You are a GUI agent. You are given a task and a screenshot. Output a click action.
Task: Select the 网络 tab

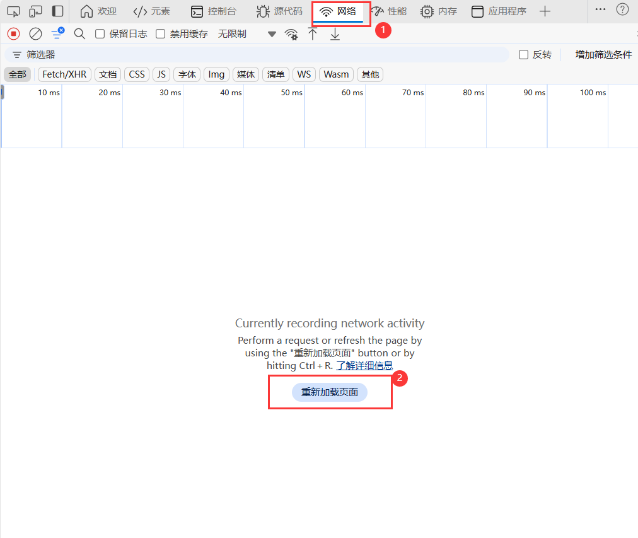pyautogui.click(x=338, y=11)
